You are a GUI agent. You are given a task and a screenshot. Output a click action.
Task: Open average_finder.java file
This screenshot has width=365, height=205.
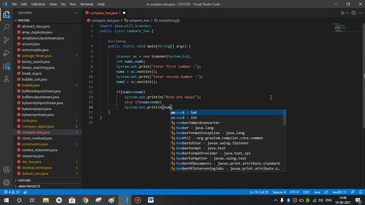point(36,56)
